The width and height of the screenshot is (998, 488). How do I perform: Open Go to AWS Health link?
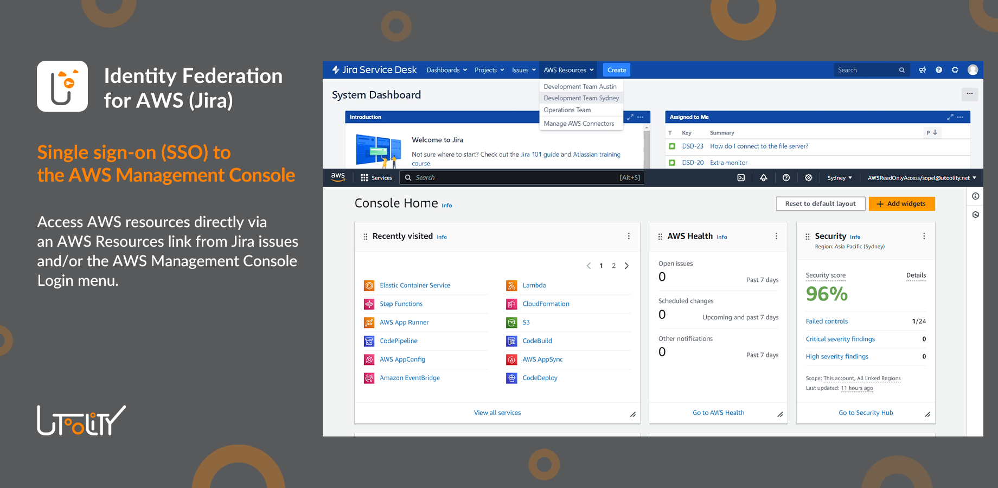[718, 413]
